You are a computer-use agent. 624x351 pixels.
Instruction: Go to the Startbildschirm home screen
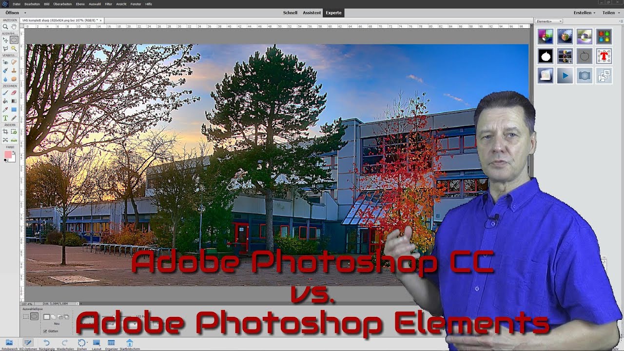[x=130, y=344]
